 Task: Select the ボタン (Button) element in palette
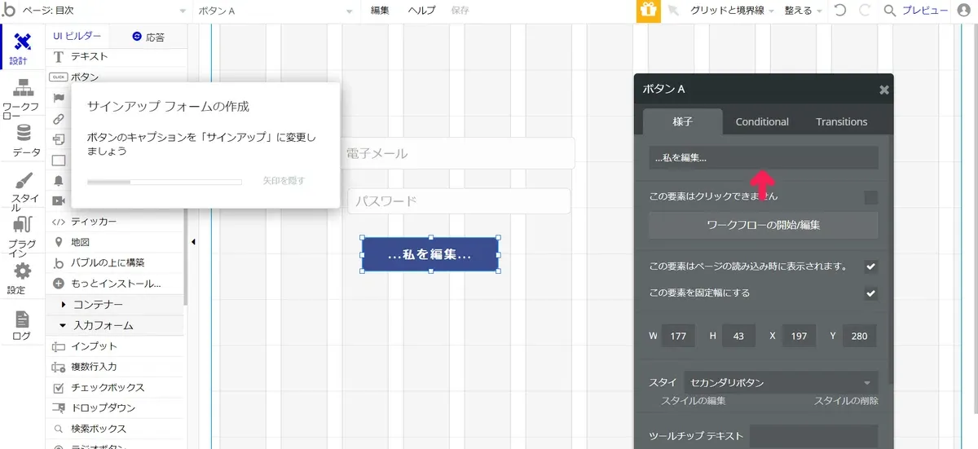click(116, 77)
